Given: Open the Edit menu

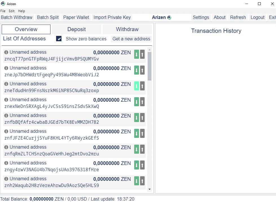Looking at the screenshot, I should pos(12,11).
